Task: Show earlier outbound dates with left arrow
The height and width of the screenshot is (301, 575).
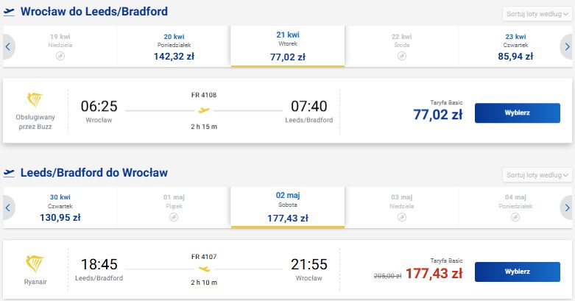Action: (8, 46)
